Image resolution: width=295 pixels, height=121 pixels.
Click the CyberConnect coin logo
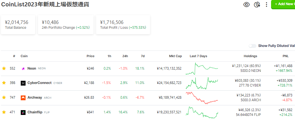pos(23,83)
